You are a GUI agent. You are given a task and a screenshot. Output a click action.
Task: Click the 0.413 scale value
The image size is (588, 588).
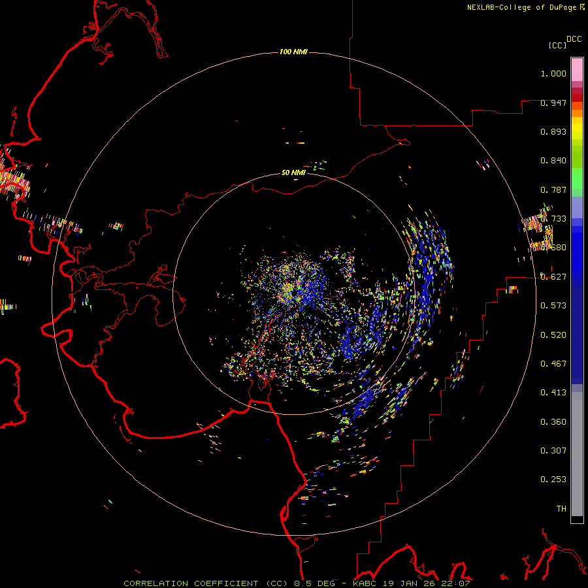tap(553, 393)
